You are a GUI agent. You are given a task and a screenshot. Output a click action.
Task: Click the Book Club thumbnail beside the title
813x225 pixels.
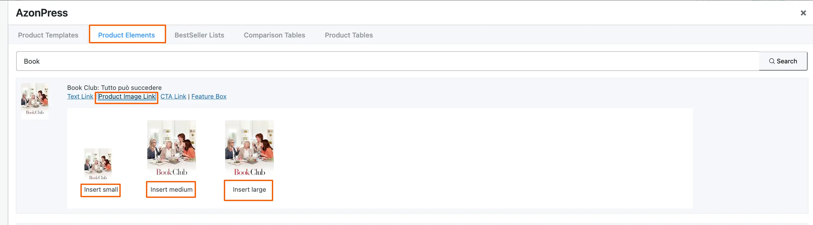[34, 101]
